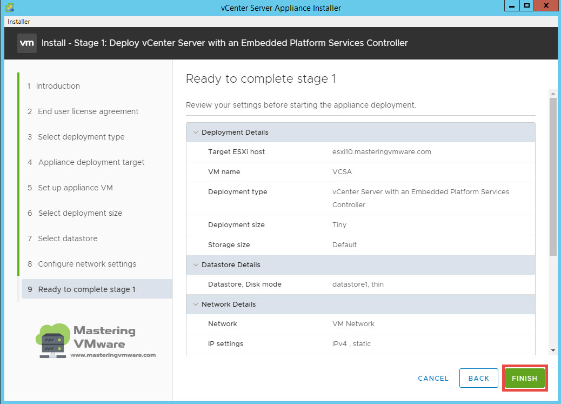This screenshot has height=404, width=561.
Task: Select Ready to complete stage 1 step
Action: (97, 289)
